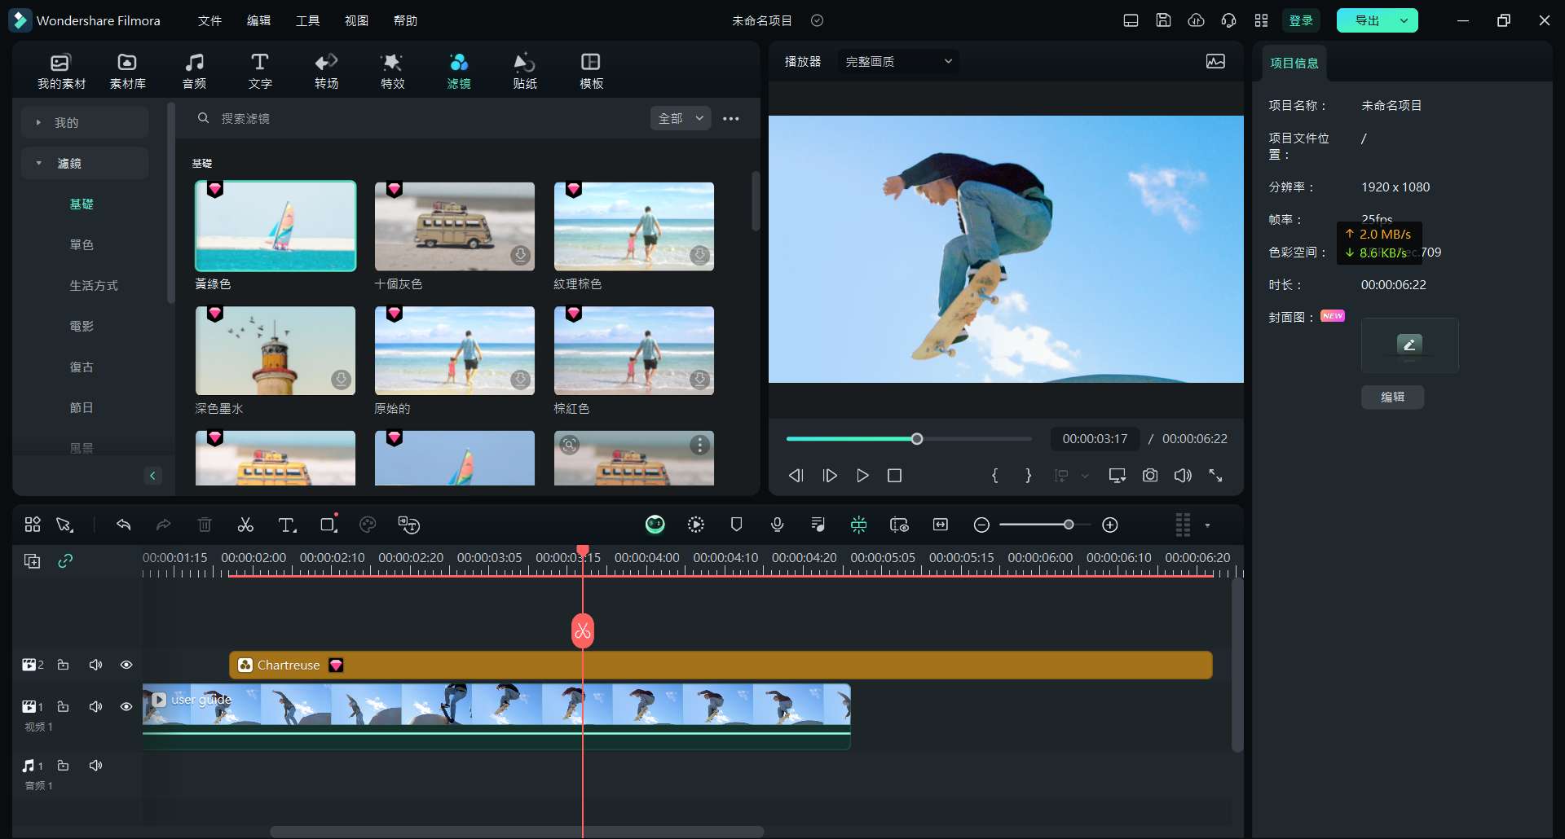This screenshot has width=1565, height=839.
Task: Hide video track 2 with eye icon
Action: pos(126,665)
